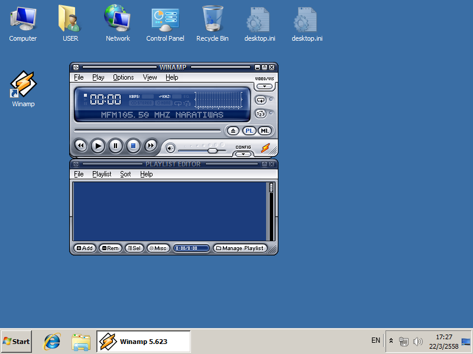Expand the CONFIG drawer arrow

click(243, 154)
